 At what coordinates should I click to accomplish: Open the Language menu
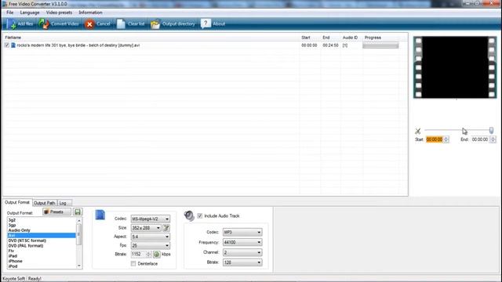30,13
